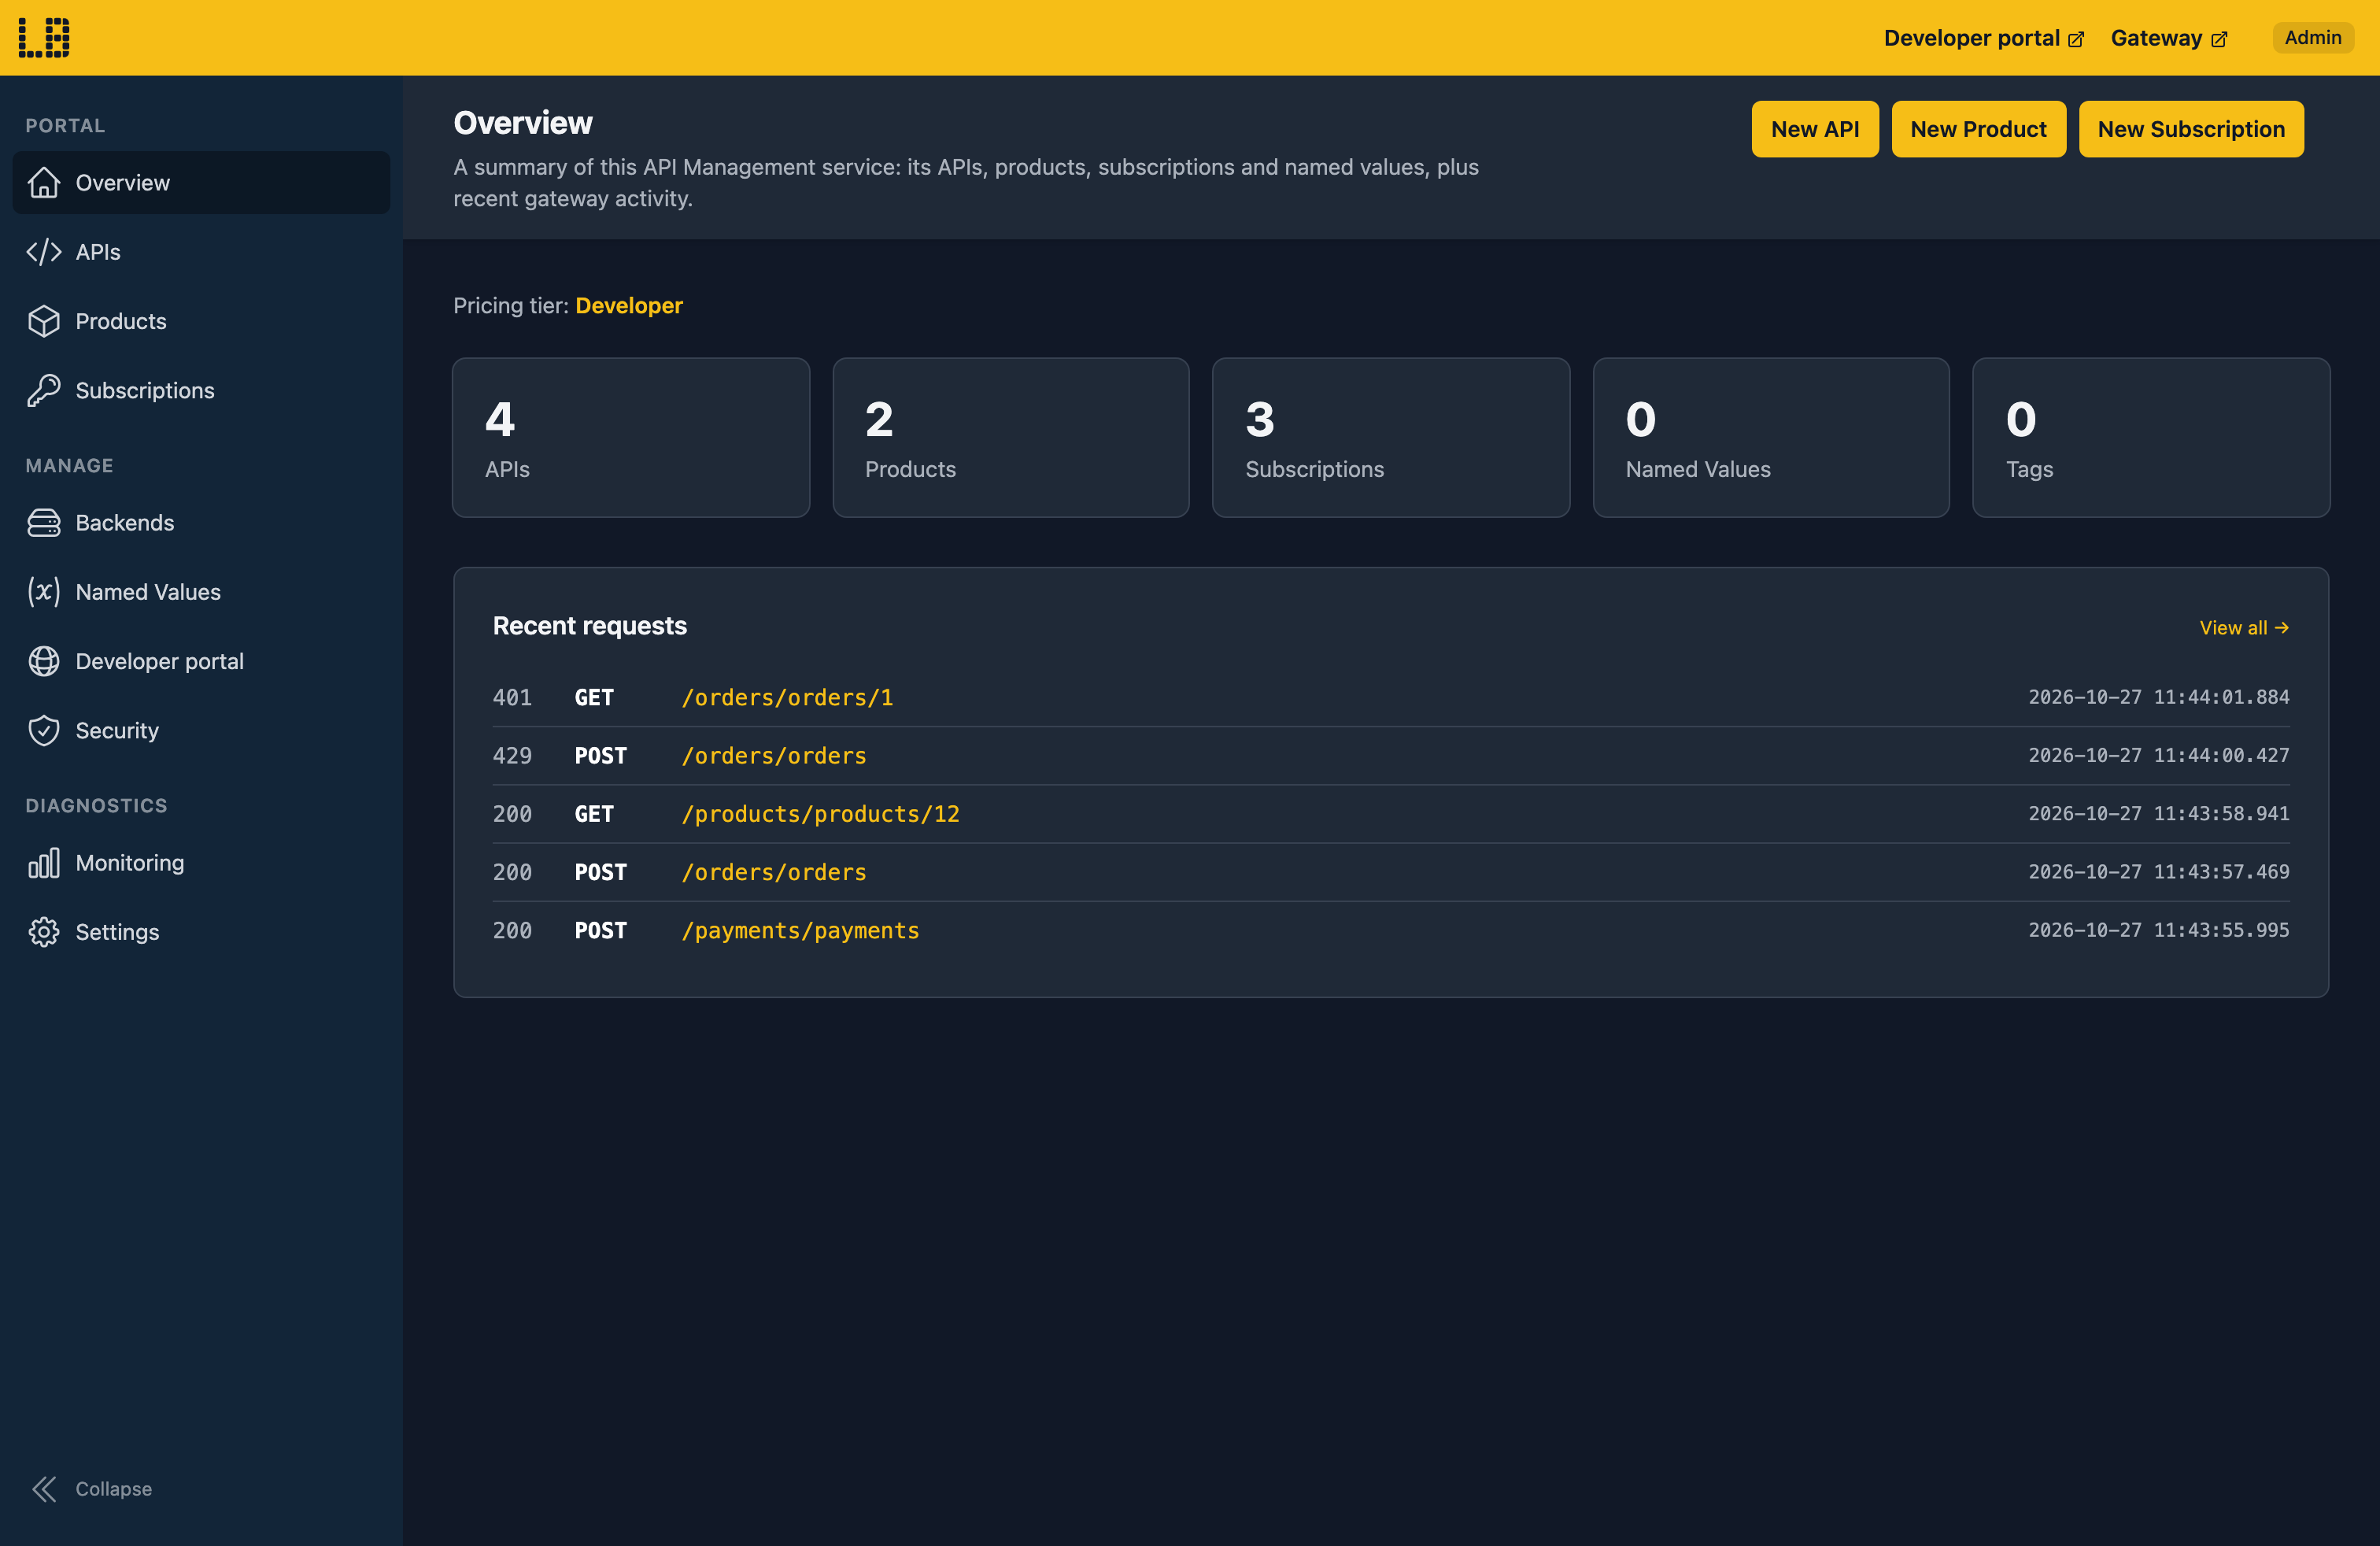Click the 401 status code
The image size is (2380, 1546).
click(512, 698)
